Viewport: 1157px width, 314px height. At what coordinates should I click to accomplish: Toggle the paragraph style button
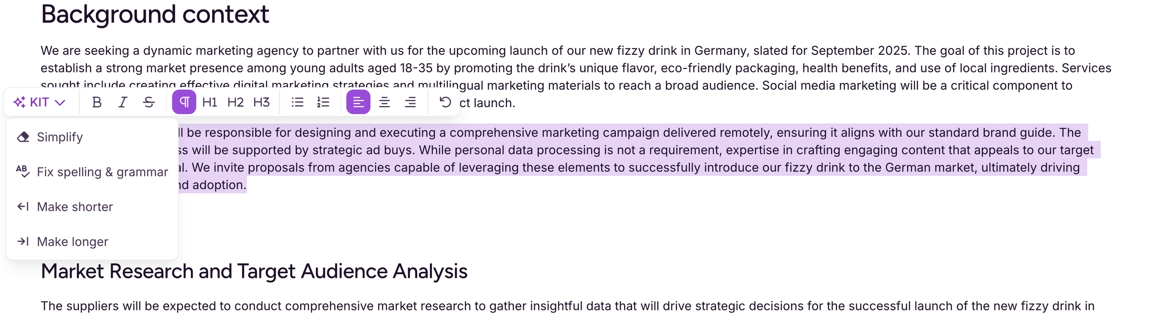coord(184,102)
